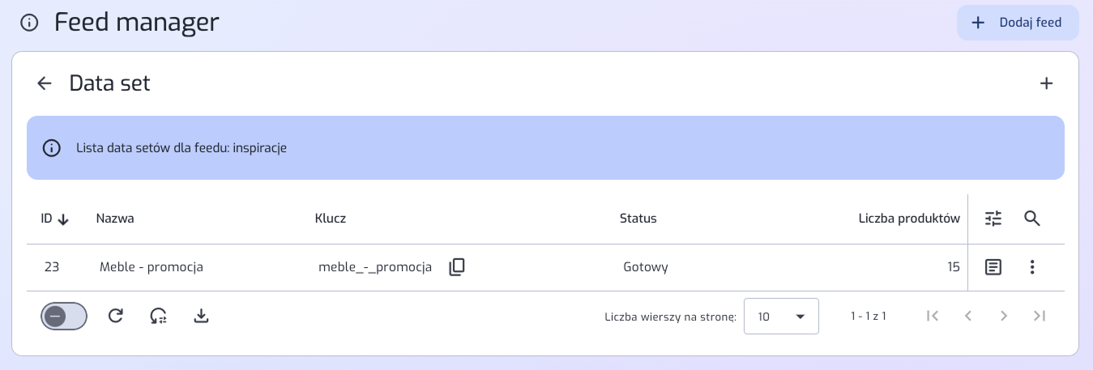Open table column settings (tune icon)
Viewport: 1093px width, 370px height.
[x=993, y=219]
